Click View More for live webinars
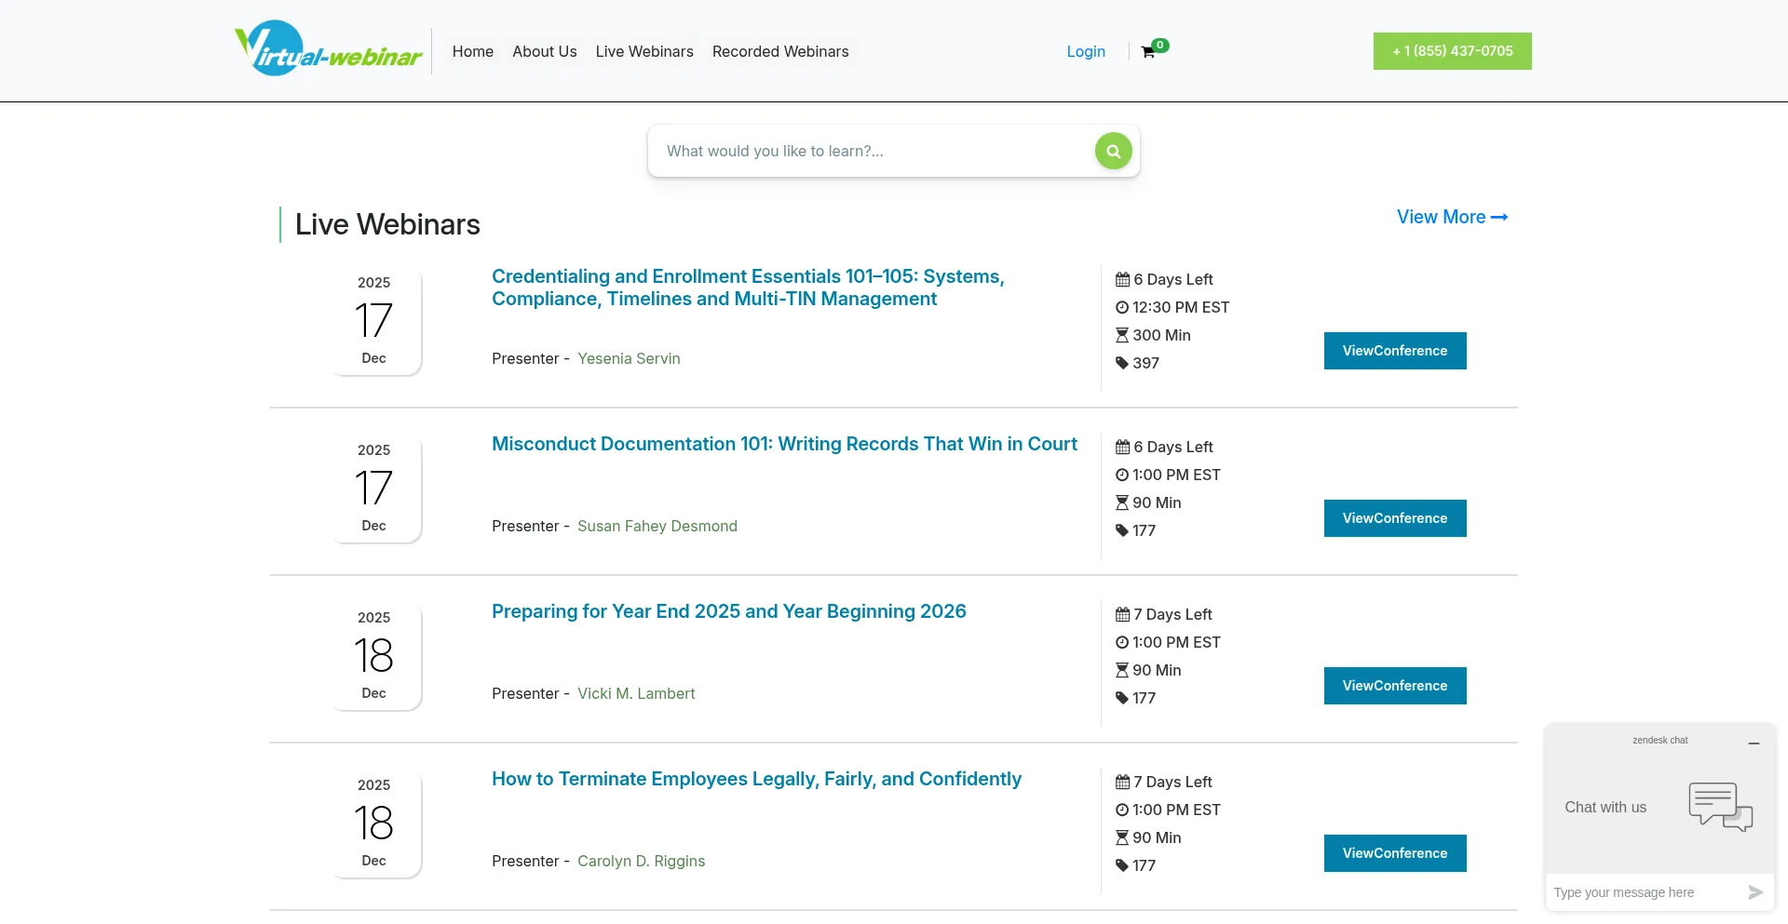 pos(1452,217)
